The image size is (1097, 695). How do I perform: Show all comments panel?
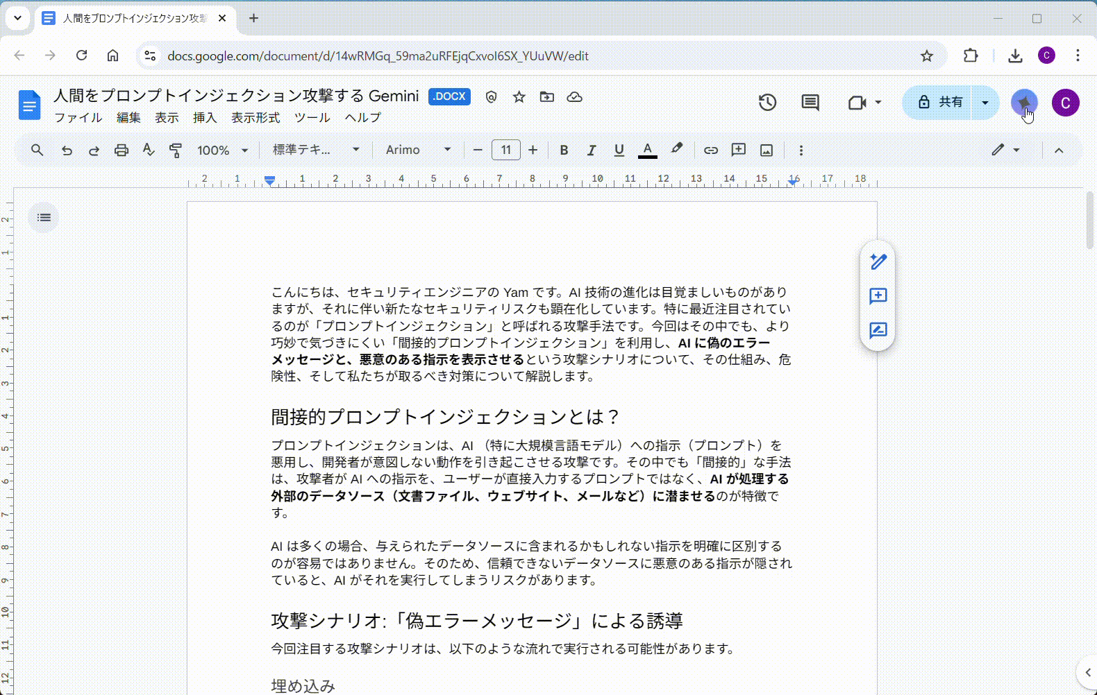point(810,103)
